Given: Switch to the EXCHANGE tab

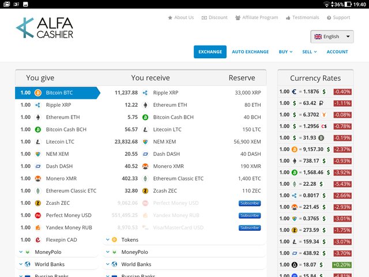Looking at the screenshot, I should (210, 52).
